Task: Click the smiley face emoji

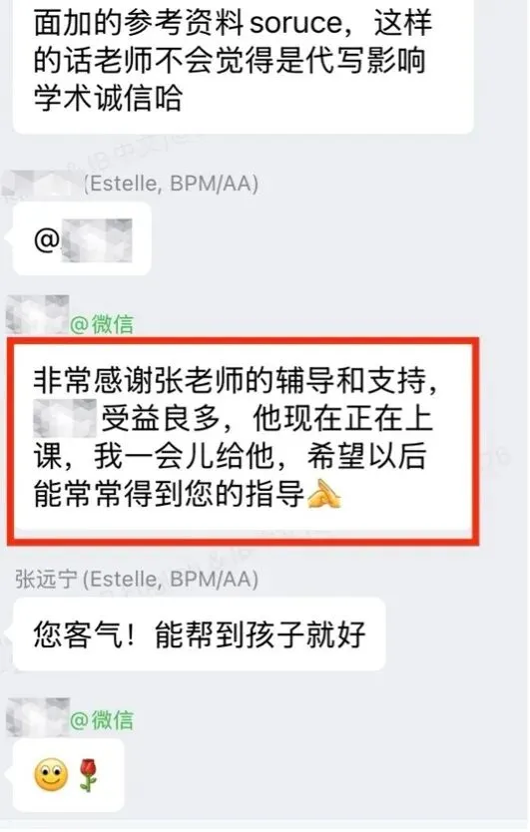Action: tap(51, 774)
